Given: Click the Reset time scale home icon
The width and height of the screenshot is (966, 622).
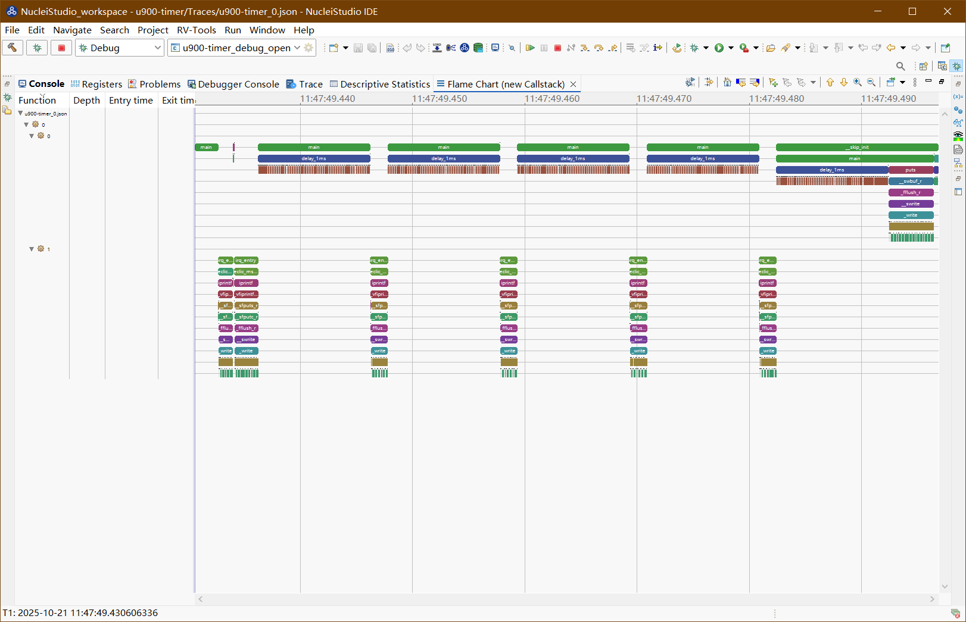Looking at the screenshot, I should (x=727, y=83).
